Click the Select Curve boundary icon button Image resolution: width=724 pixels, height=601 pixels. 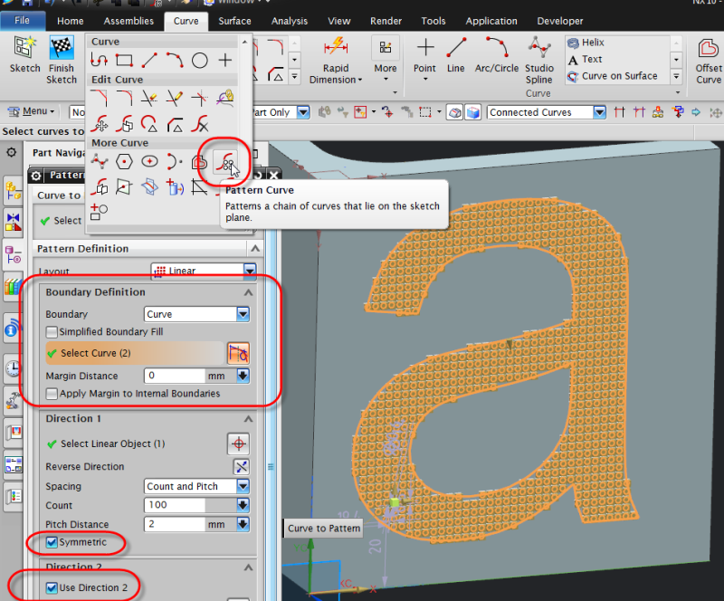pyautogui.click(x=238, y=353)
